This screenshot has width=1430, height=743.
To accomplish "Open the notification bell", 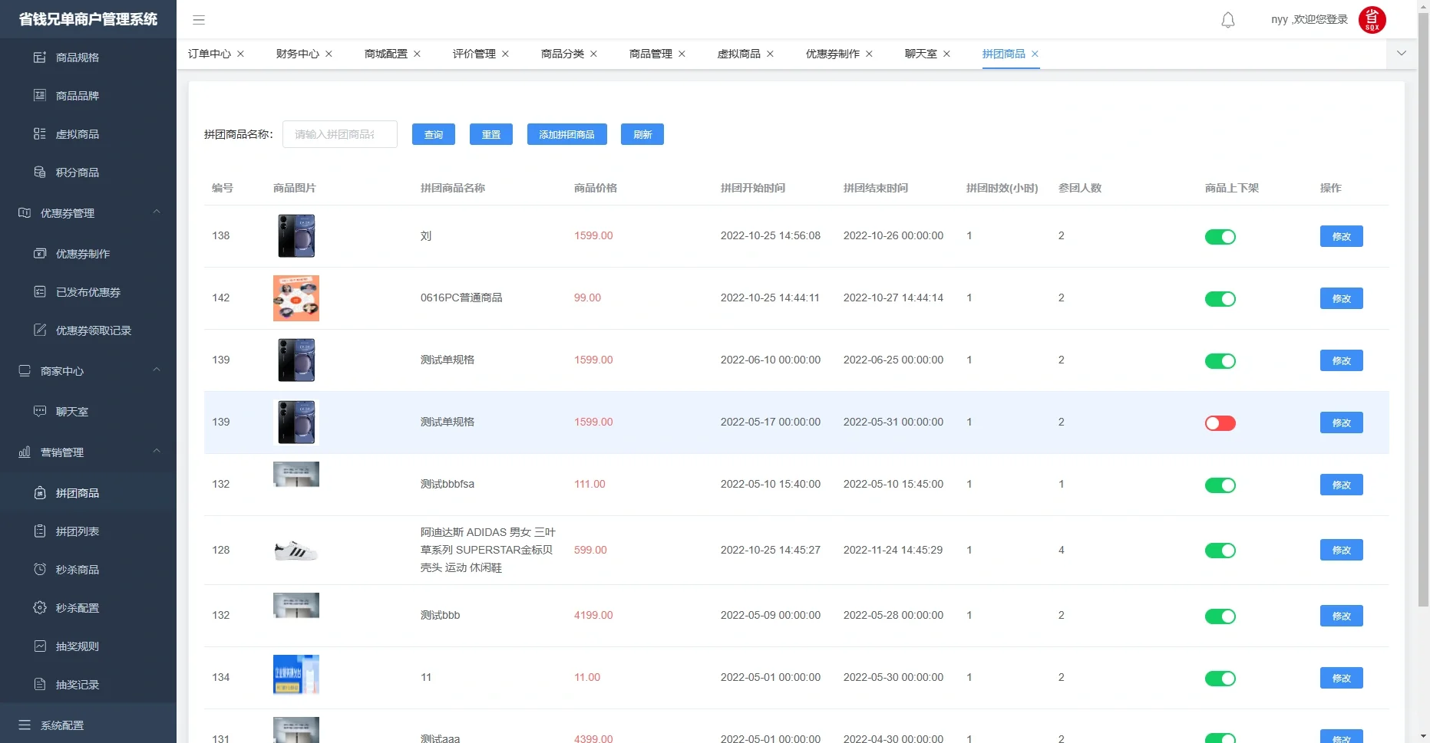I will (1227, 19).
